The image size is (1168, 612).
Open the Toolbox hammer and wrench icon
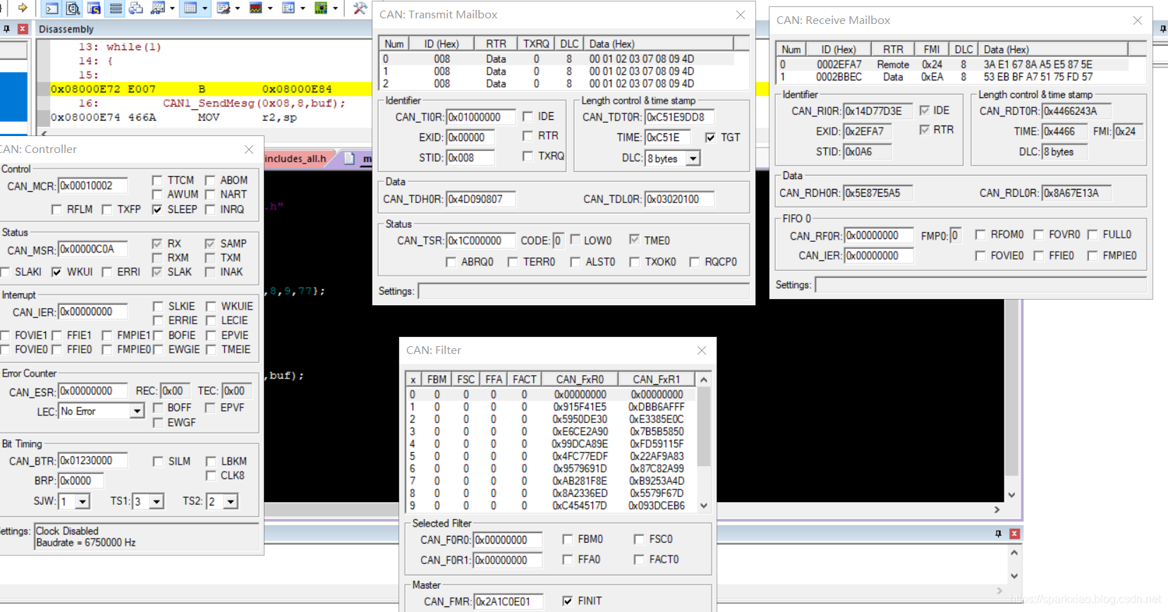point(360,8)
